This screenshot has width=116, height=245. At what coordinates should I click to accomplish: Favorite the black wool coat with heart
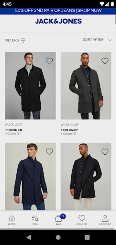coord(49,61)
